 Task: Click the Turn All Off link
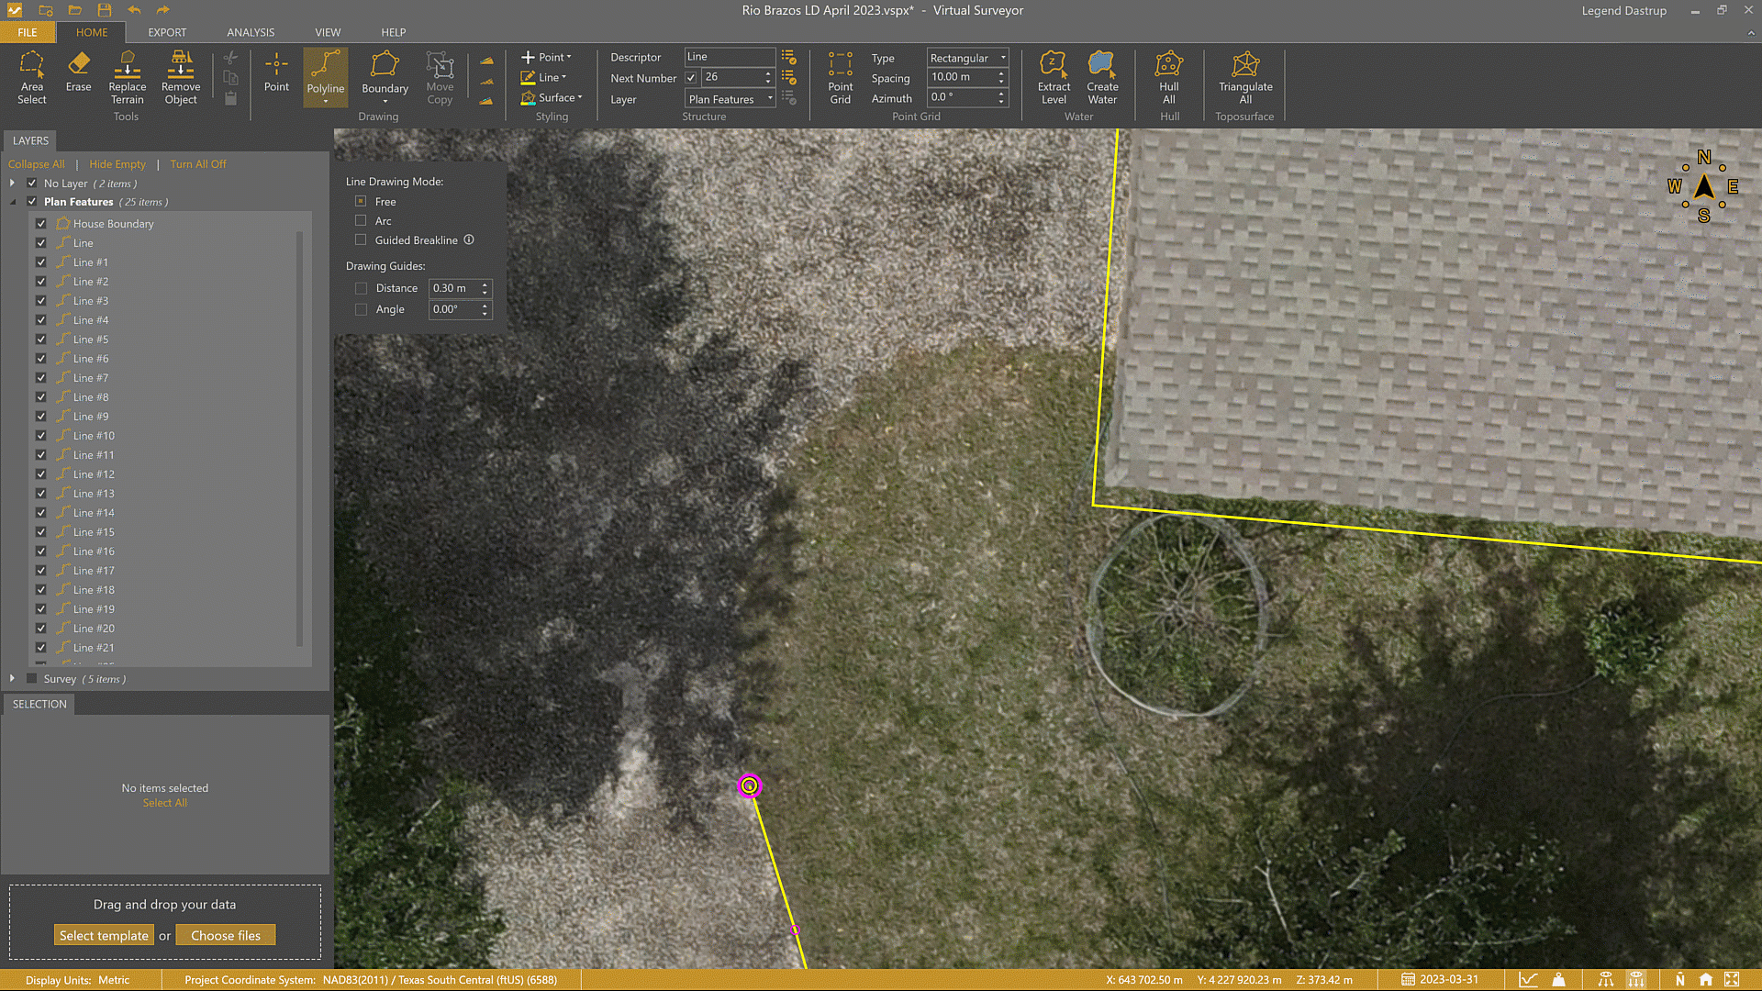(198, 163)
